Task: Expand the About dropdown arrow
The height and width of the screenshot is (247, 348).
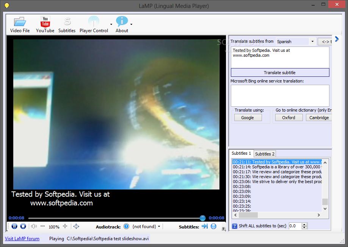Action: point(132,24)
